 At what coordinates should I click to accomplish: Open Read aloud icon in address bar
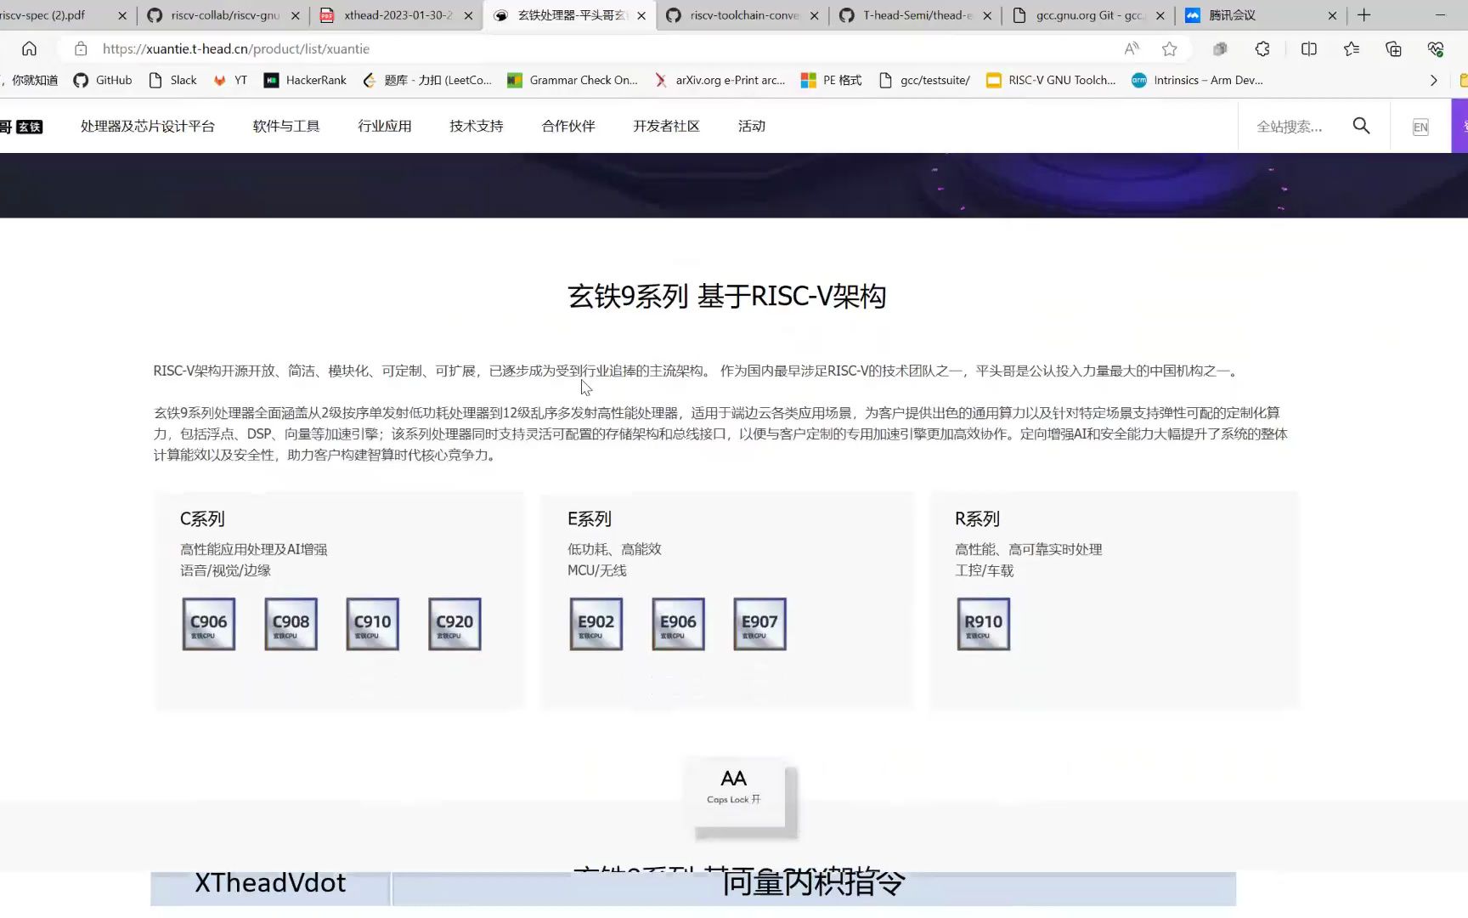[1132, 48]
